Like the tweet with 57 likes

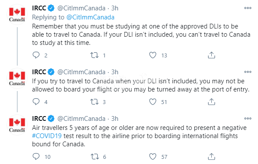point(153,157)
